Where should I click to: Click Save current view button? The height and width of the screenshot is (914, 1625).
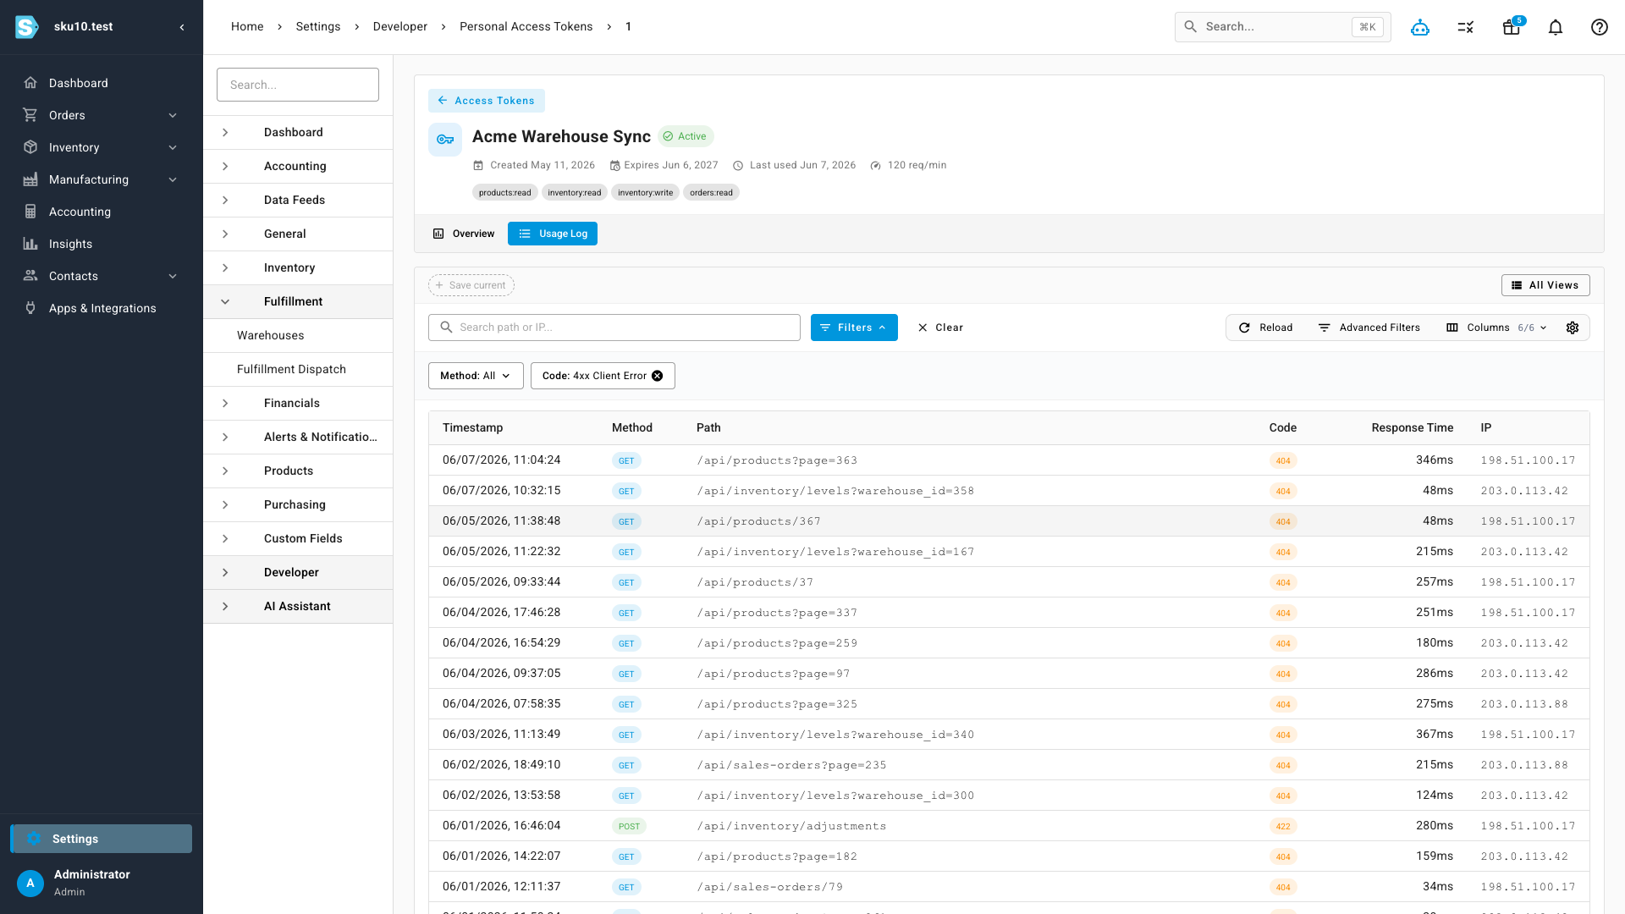(x=471, y=285)
